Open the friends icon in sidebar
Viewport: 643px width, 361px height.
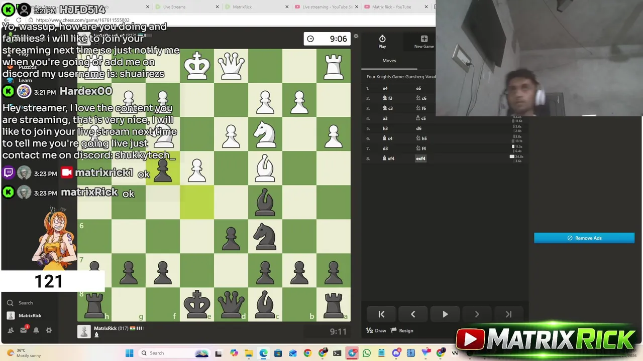point(11,330)
